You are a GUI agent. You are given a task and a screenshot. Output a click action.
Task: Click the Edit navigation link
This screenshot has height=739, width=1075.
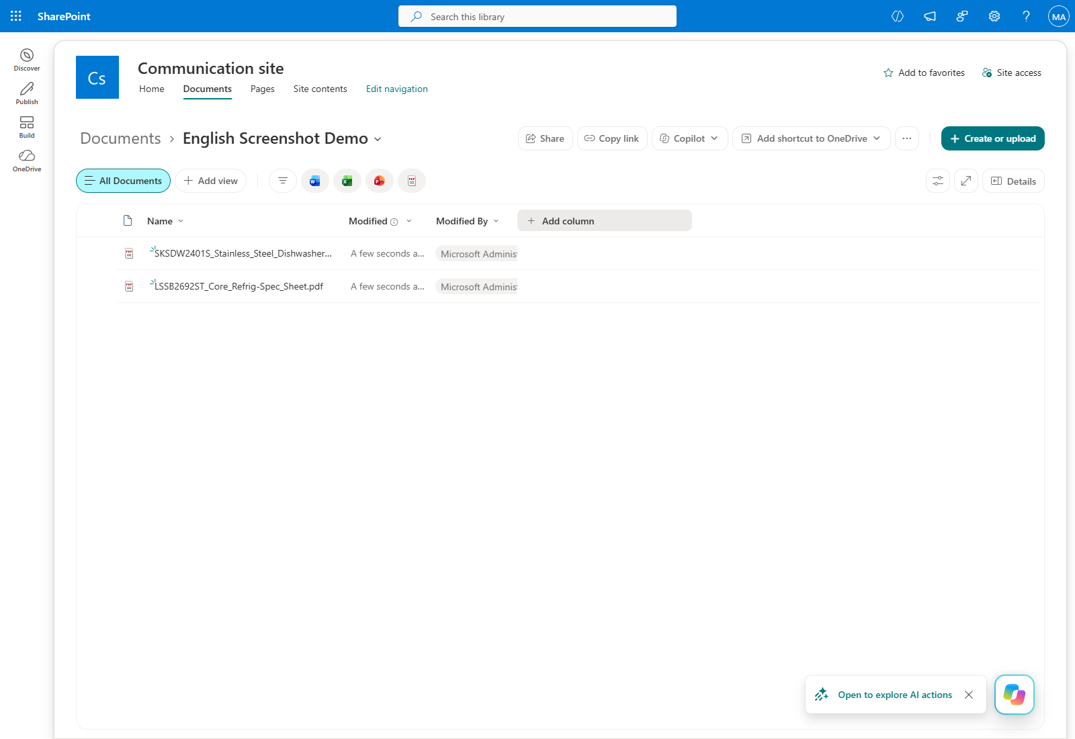397,89
